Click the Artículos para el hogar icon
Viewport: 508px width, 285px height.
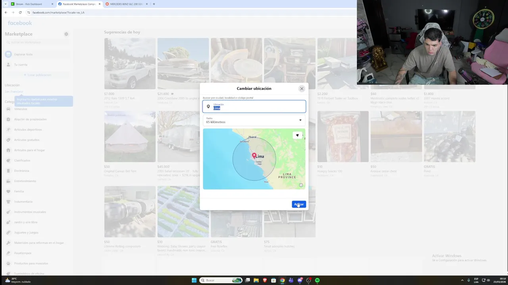[8, 150]
